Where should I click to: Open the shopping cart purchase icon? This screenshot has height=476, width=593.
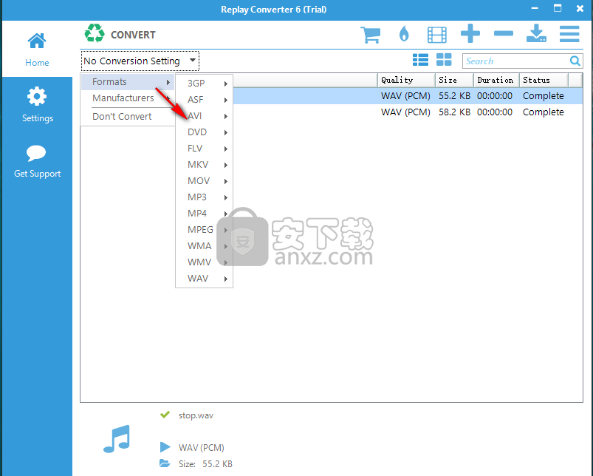click(x=370, y=35)
